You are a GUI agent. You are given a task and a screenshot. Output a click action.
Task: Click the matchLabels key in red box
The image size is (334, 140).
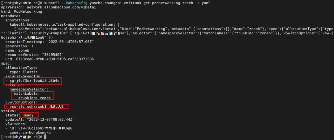point(27,94)
